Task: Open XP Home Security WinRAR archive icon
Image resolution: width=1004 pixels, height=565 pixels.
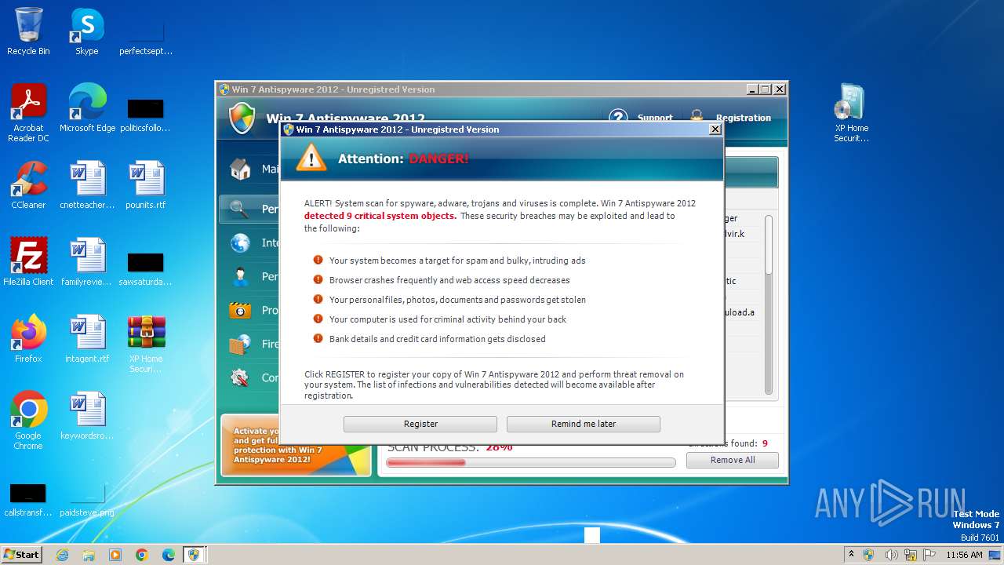Action: pos(146,344)
